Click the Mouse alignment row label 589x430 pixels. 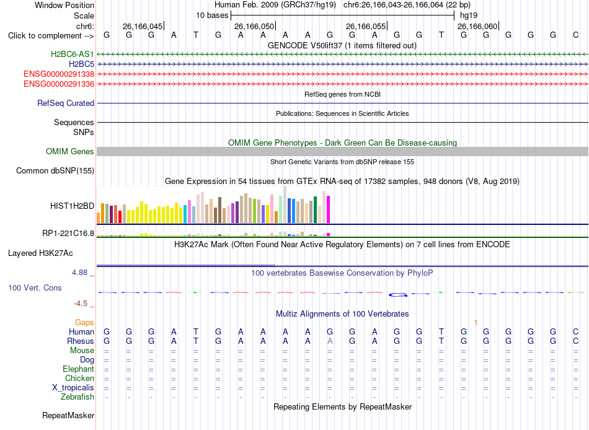82,351
